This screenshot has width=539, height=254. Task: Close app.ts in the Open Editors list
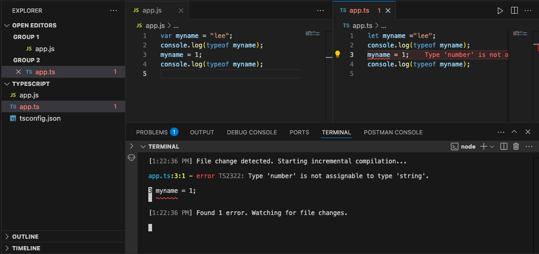click(18, 72)
